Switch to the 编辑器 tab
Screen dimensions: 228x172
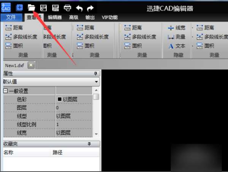[55, 17]
